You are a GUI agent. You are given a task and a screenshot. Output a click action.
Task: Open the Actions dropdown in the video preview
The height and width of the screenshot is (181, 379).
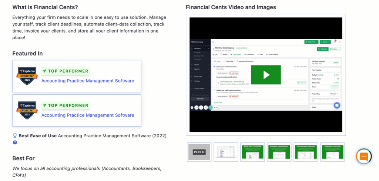click(335, 49)
